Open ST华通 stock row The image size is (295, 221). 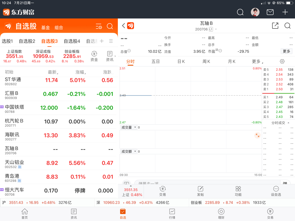pos(59,81)
